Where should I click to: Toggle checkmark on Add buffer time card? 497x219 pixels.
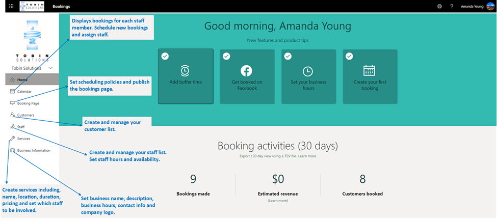click(x=165, y=57)
